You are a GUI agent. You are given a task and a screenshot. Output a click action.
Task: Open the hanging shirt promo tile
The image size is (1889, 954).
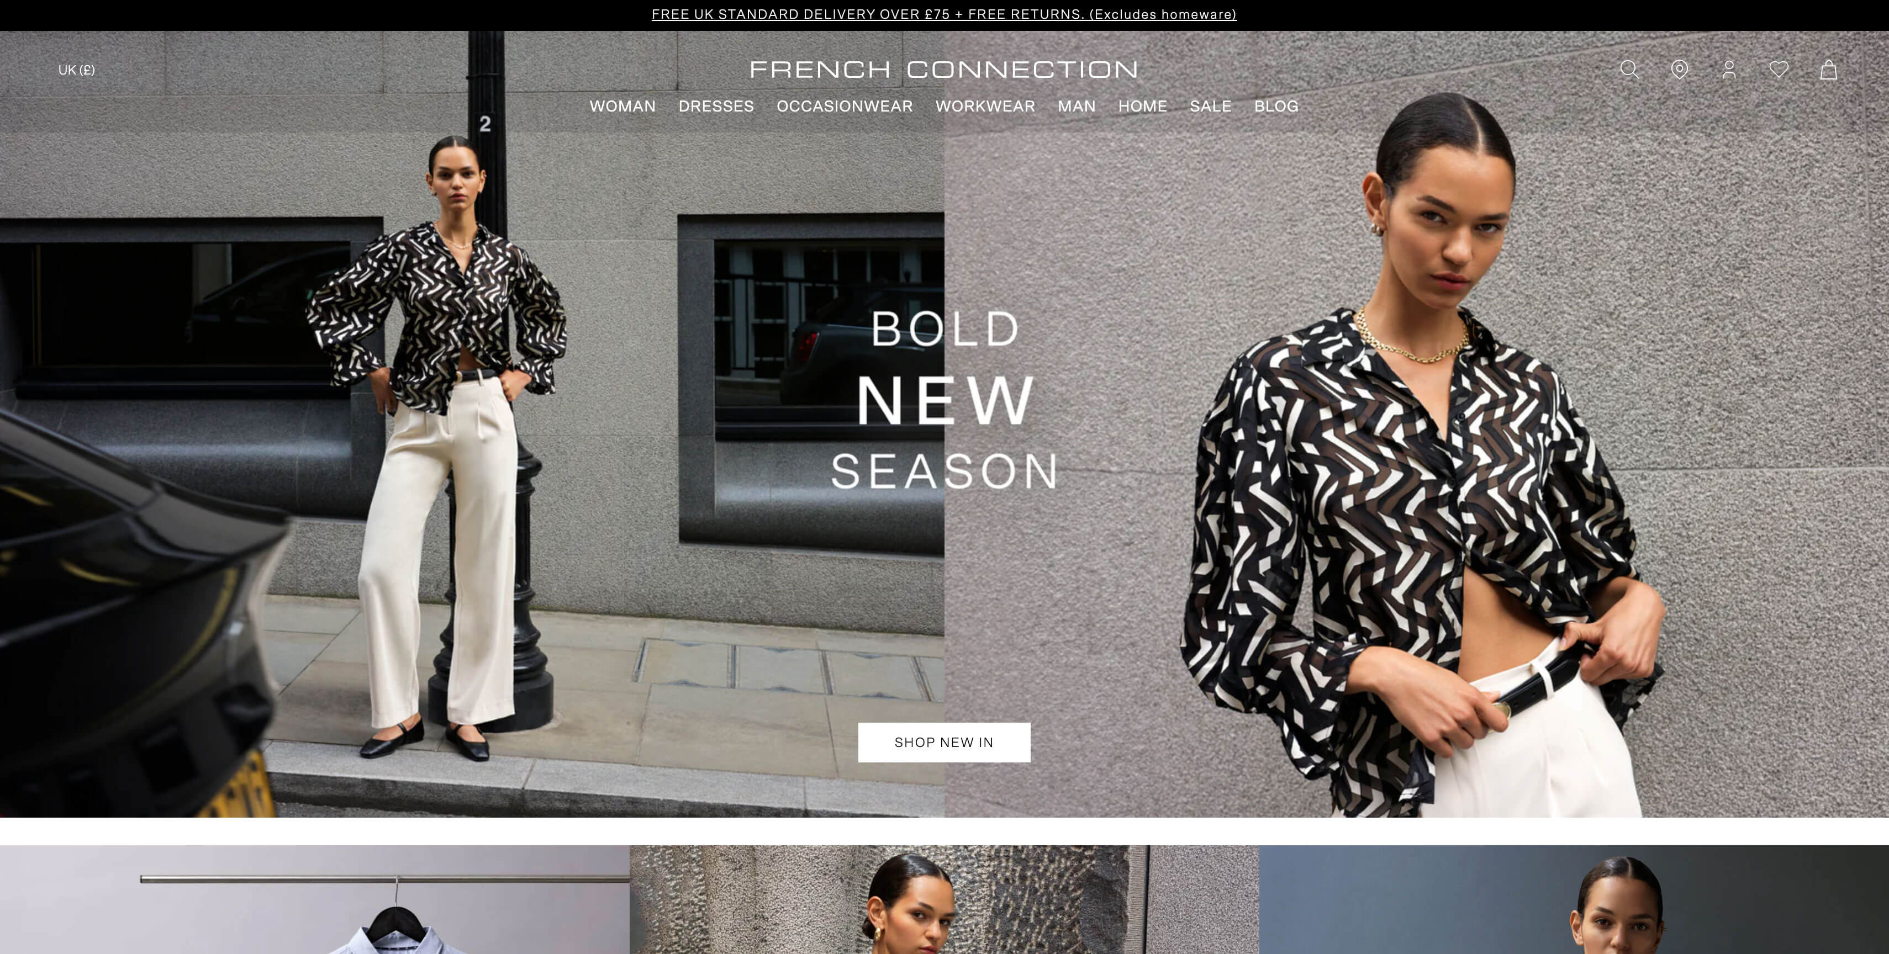[315, 899]
